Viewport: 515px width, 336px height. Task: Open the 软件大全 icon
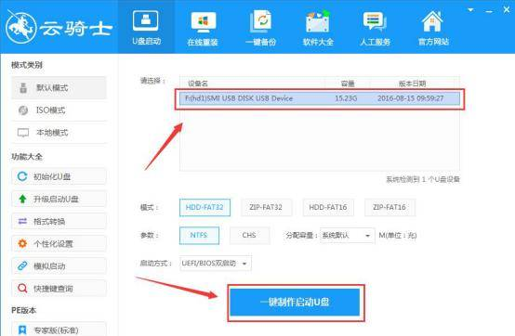click(318, 21)
